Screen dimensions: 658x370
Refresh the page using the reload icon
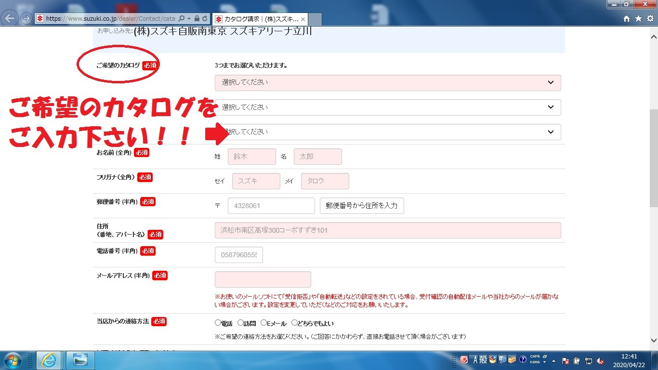pos(205,19)
